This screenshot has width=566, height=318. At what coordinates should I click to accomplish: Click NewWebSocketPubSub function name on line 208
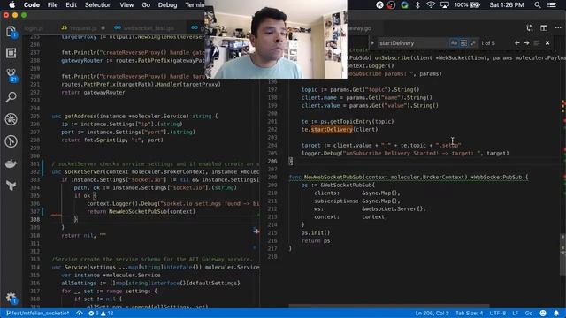coord(333,177)
